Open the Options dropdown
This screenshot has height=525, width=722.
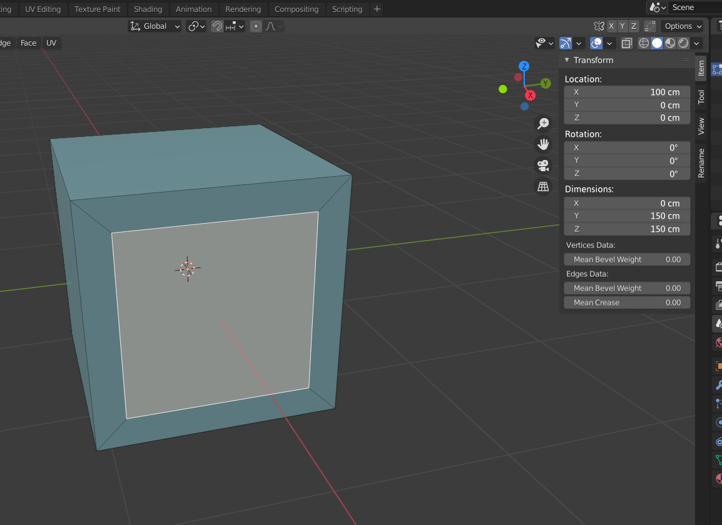[x=683, y=26]
